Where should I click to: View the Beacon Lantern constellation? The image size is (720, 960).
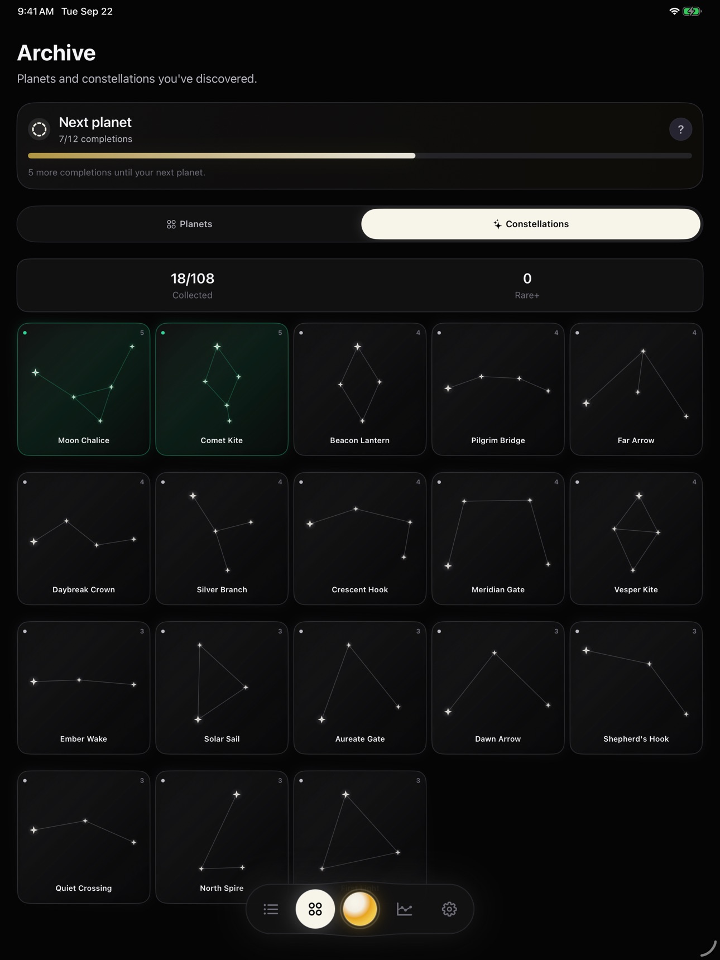(360, 390)
